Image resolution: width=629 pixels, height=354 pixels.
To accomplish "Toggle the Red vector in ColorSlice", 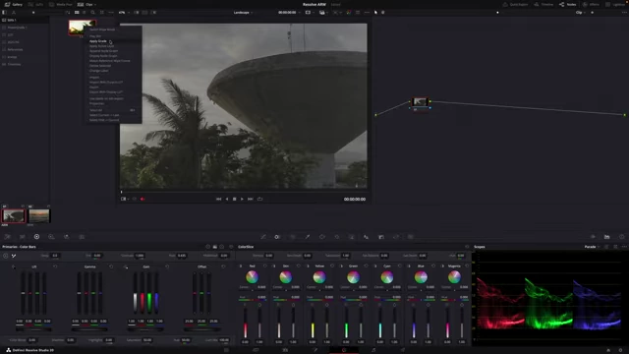I will 241,266.
